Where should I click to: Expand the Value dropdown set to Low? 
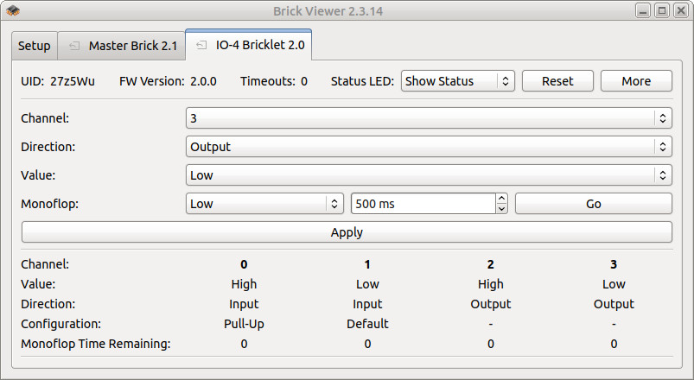point(429,175)
